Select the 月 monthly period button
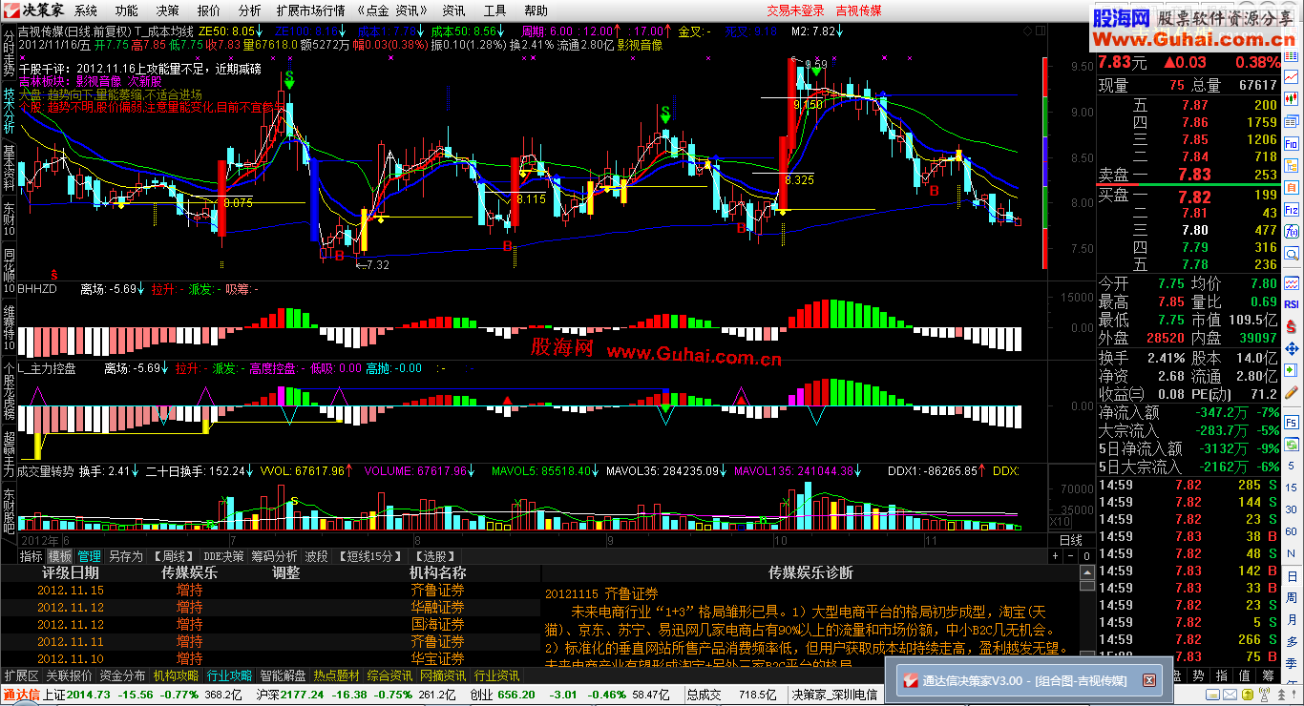This screenshot has width=1304, height=706. tap(1291, 619)
